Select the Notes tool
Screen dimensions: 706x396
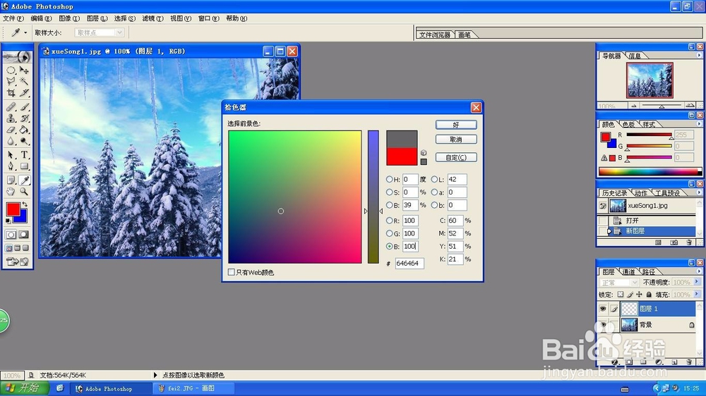point(11,180)
